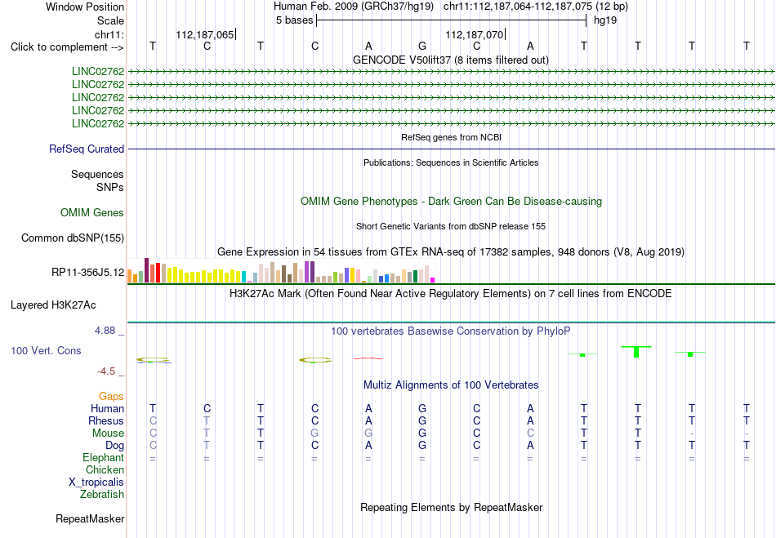Select the Mouse alignment row label

108,434
